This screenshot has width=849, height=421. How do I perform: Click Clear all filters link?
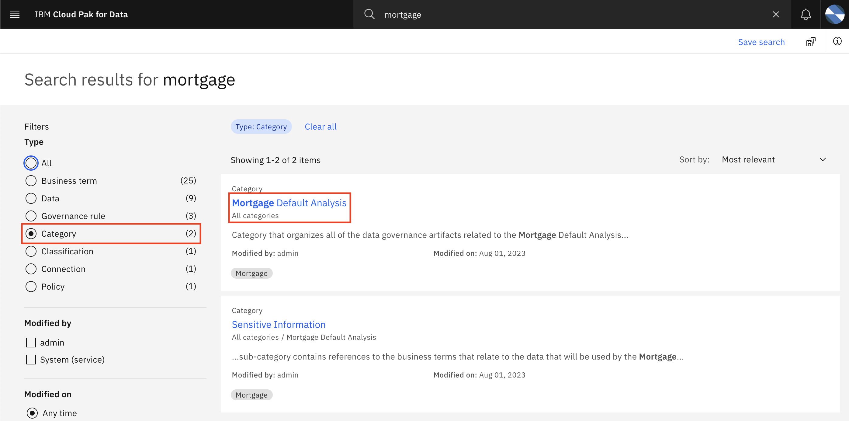pyautogui.click(x=321, y=127)
